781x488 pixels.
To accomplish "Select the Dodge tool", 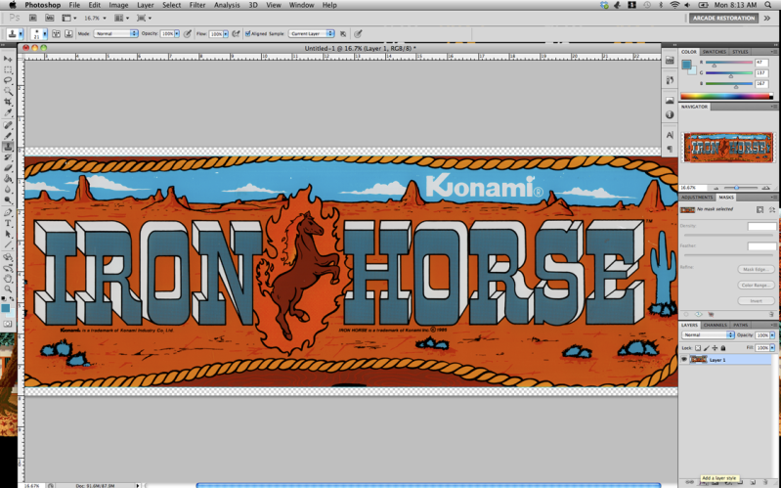I will click(8, 200).
